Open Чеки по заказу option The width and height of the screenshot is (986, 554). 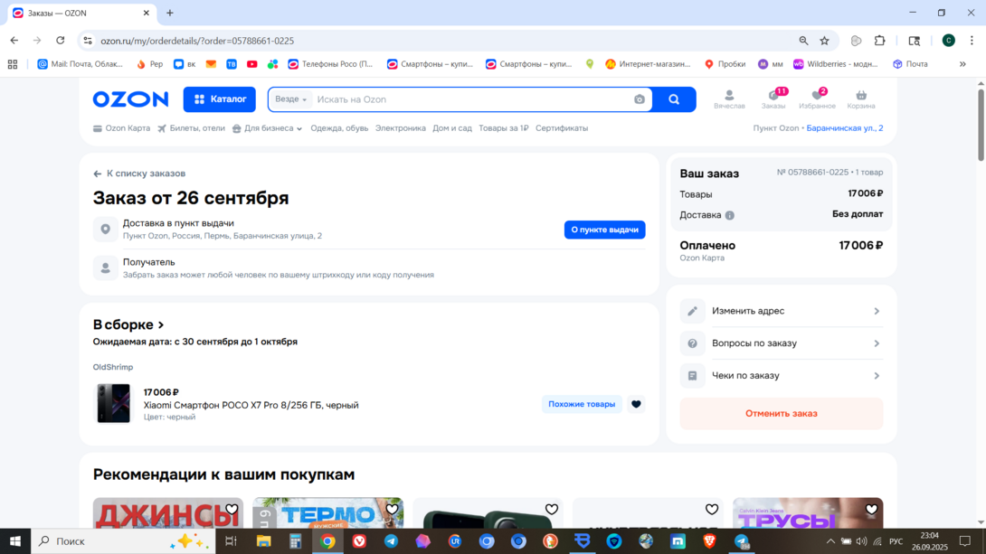[781, 376]
